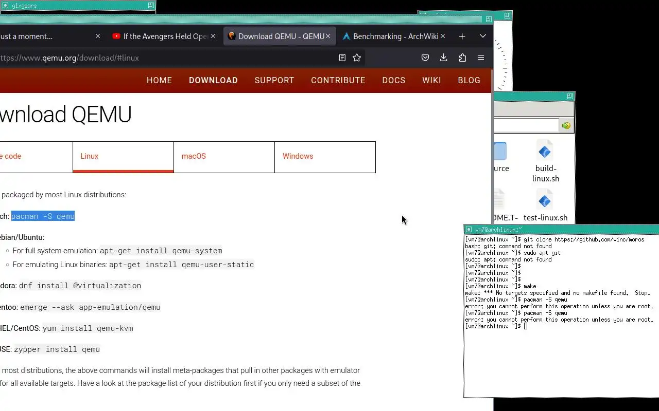Click the make error message in terminal
The width and height of the screenshot is (659, 411).
click(558, 293)
